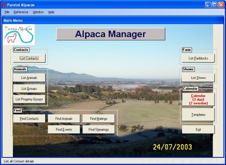Screen dimensions: 226x165
Task: Click the 24/07/2003 date stamp
Action: pos(172,147)
